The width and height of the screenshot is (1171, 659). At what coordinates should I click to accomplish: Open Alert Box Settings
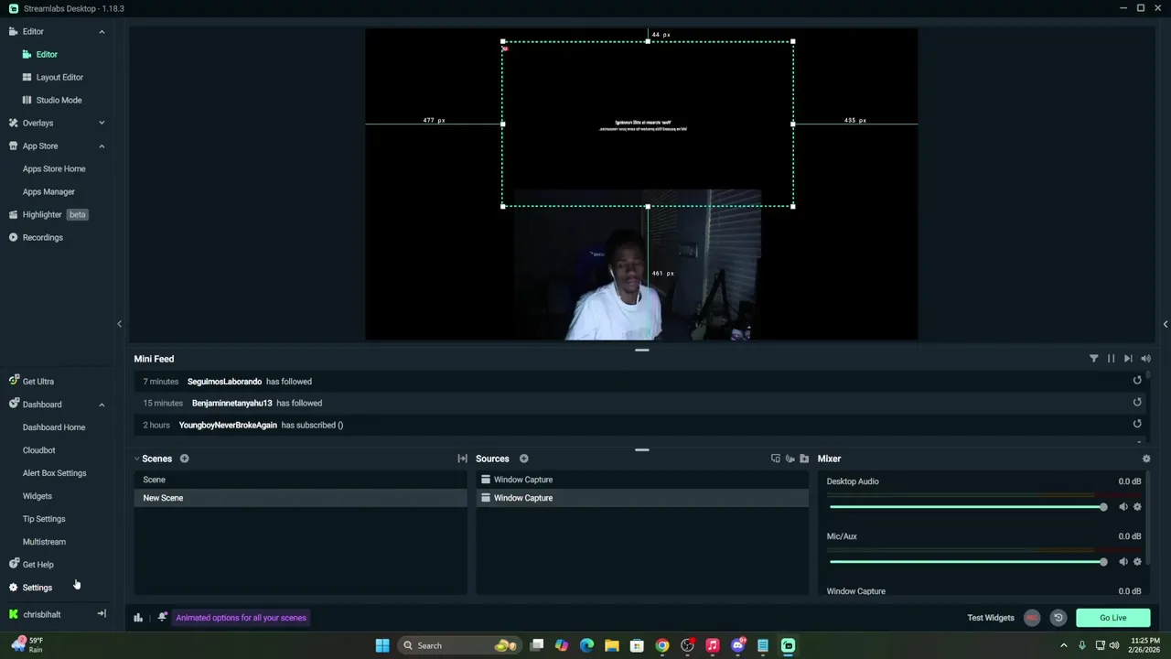tap(54, 473)
